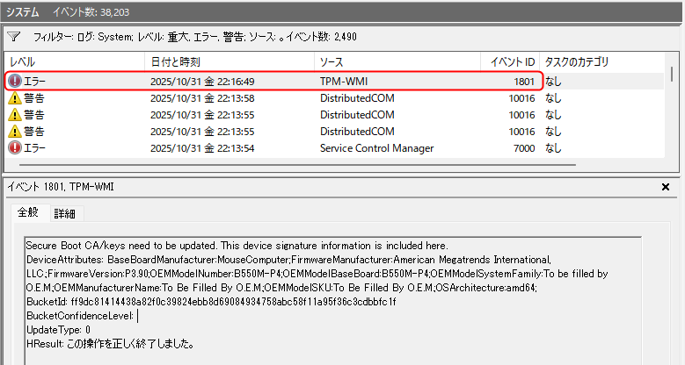
Task: Open the 詳細 tab
Action: 64,213
